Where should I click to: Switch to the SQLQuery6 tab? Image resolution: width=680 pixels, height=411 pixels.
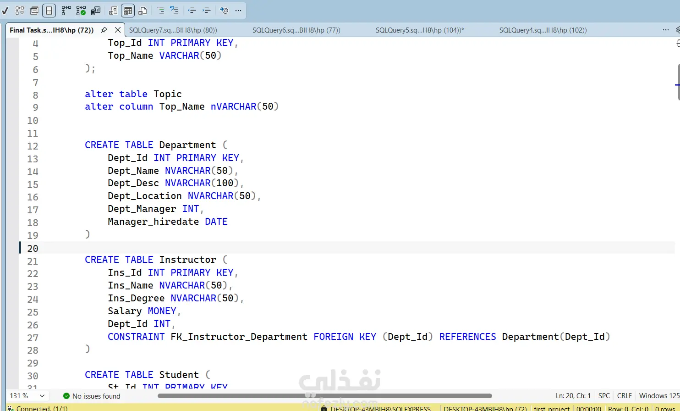(296, 30)
